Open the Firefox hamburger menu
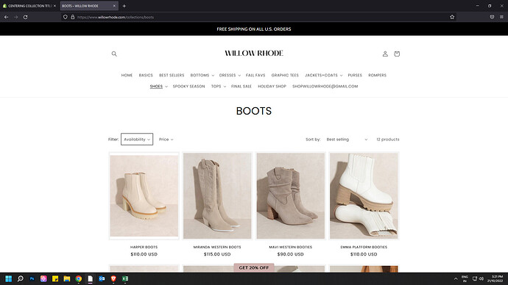This screenshot has height=285, width=508. 501,17
